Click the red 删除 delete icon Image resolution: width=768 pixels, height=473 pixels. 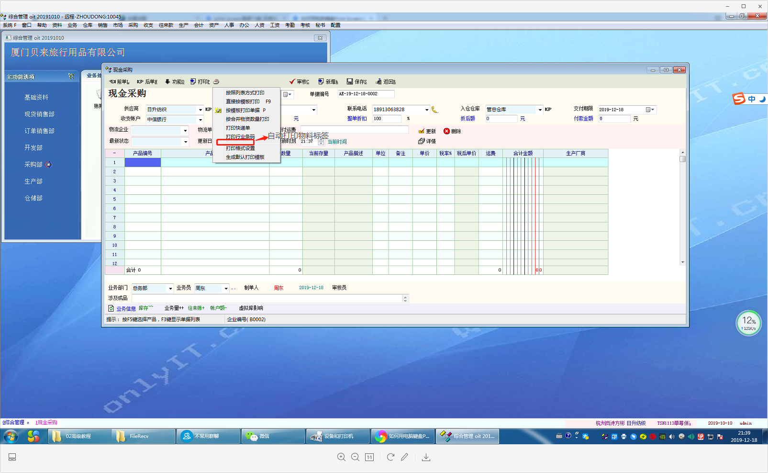click(446, 131)
